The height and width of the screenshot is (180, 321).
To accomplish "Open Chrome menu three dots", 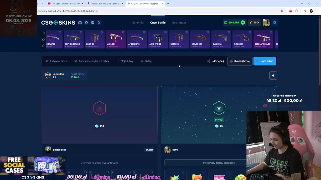I will coord(317,11).
